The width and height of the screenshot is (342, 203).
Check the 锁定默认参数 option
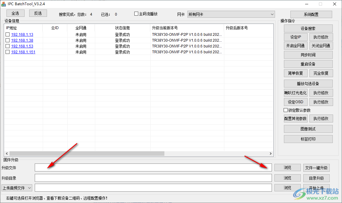pos(285,110)
